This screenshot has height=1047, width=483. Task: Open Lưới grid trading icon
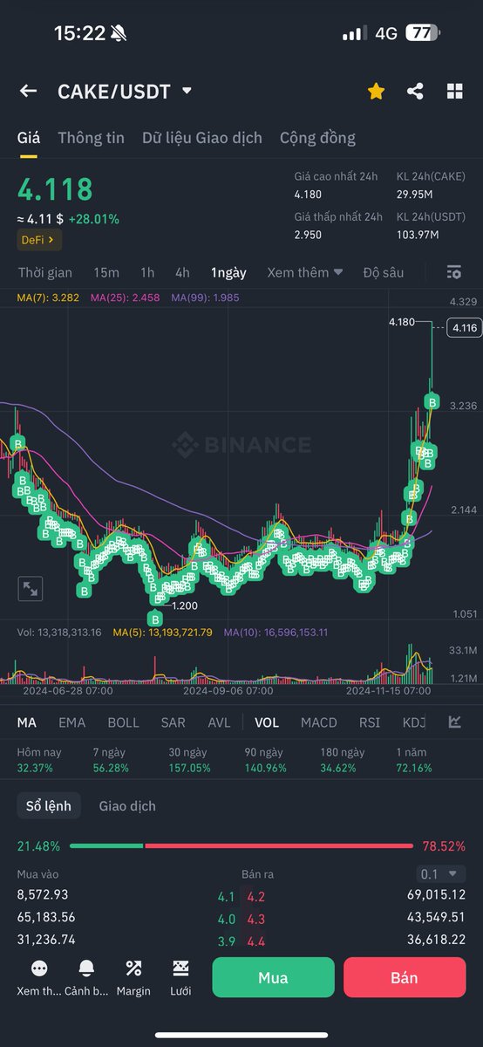(x=180, y=968)
